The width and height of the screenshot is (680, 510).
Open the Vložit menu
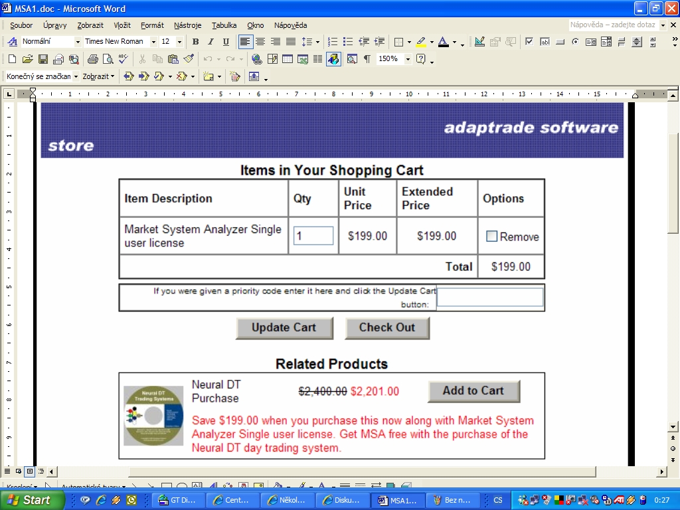122,25
